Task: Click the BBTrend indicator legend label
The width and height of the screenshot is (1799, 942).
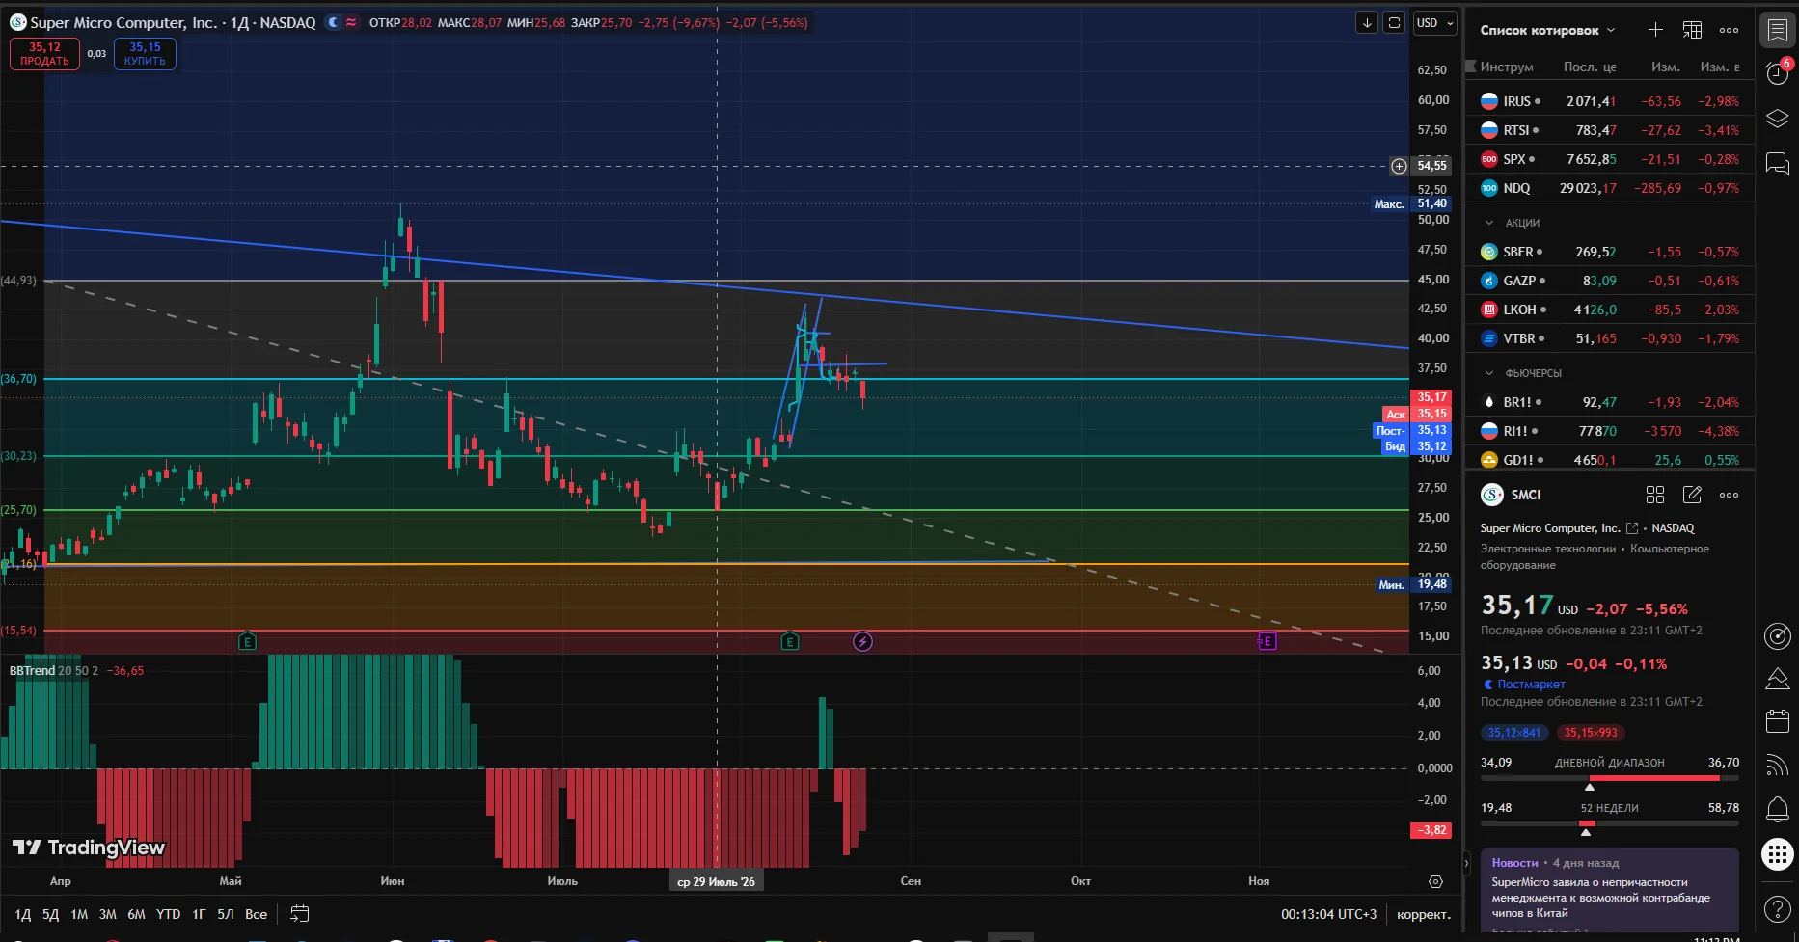Action: coord(32,671)
